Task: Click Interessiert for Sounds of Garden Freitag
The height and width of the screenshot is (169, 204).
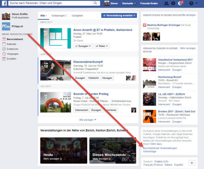Action: click(82, 110)
